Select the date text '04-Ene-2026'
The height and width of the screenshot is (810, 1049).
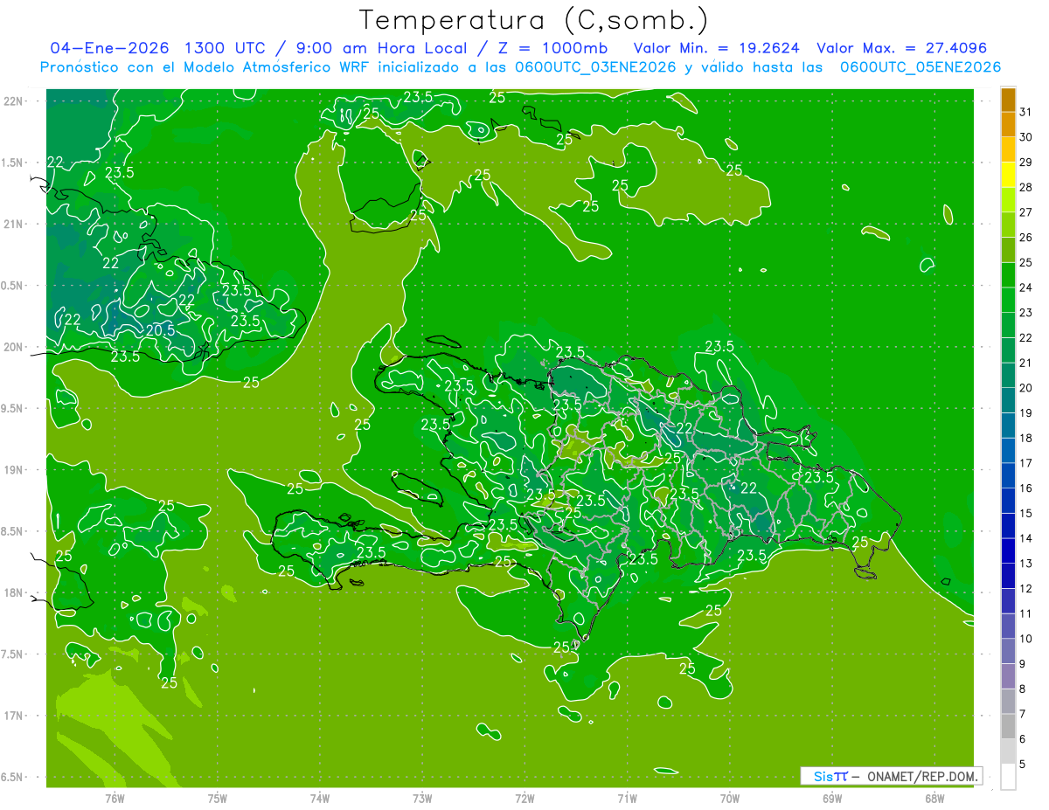pos(108,48)
